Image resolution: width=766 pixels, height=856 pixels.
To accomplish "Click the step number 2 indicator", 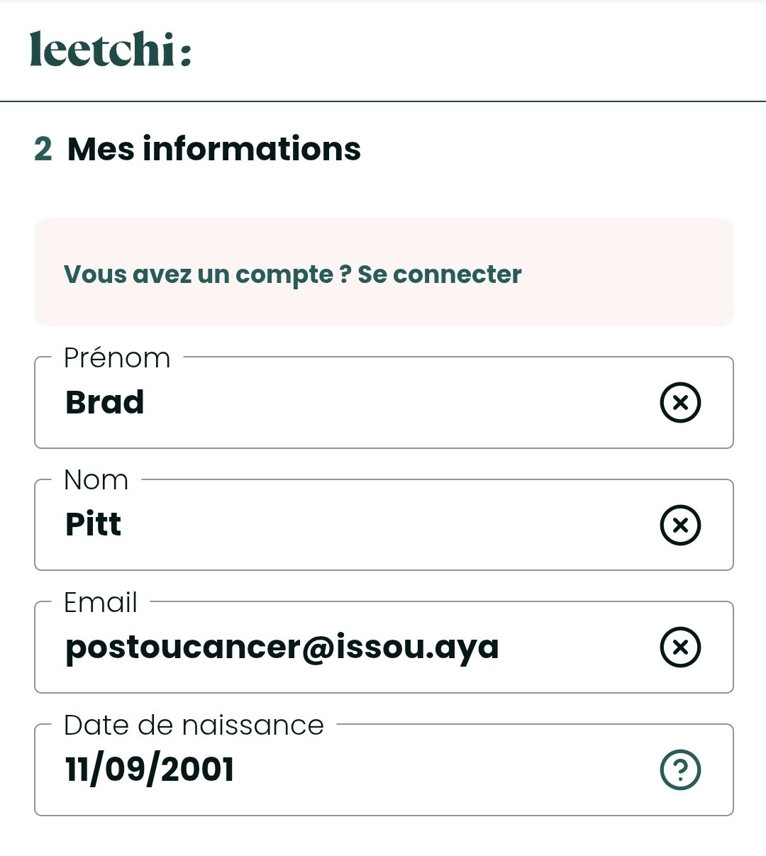I will [43, 150].
